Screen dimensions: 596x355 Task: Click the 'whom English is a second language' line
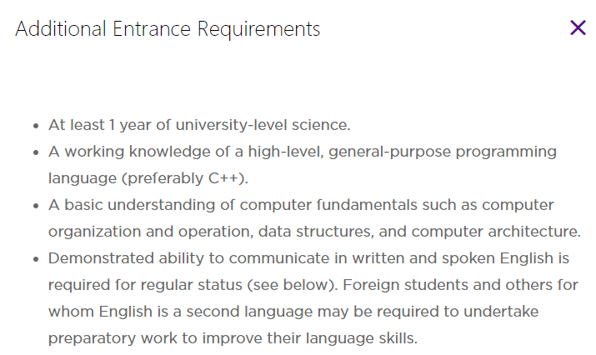pos(293,312)
